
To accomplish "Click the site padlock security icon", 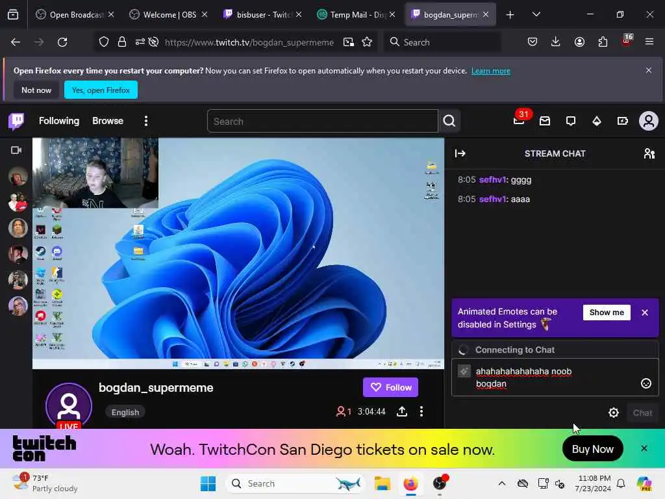I will pyautogui.click(x=122, y=42).
